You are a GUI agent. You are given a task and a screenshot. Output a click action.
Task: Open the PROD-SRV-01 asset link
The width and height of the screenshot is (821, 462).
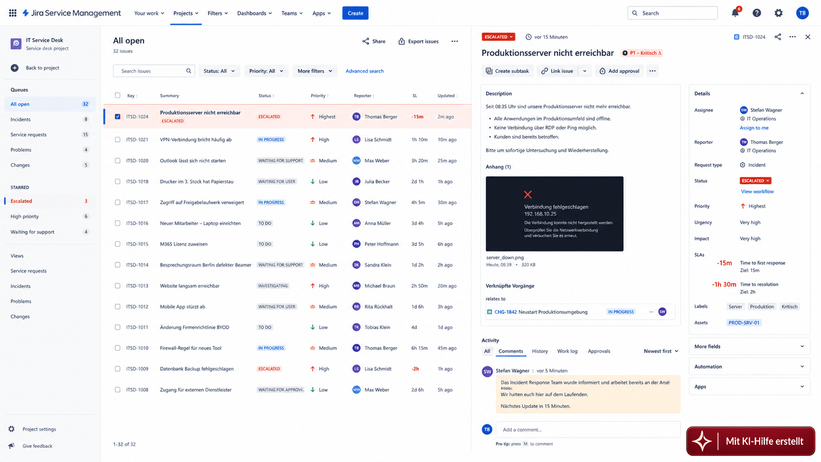[744, 323]
